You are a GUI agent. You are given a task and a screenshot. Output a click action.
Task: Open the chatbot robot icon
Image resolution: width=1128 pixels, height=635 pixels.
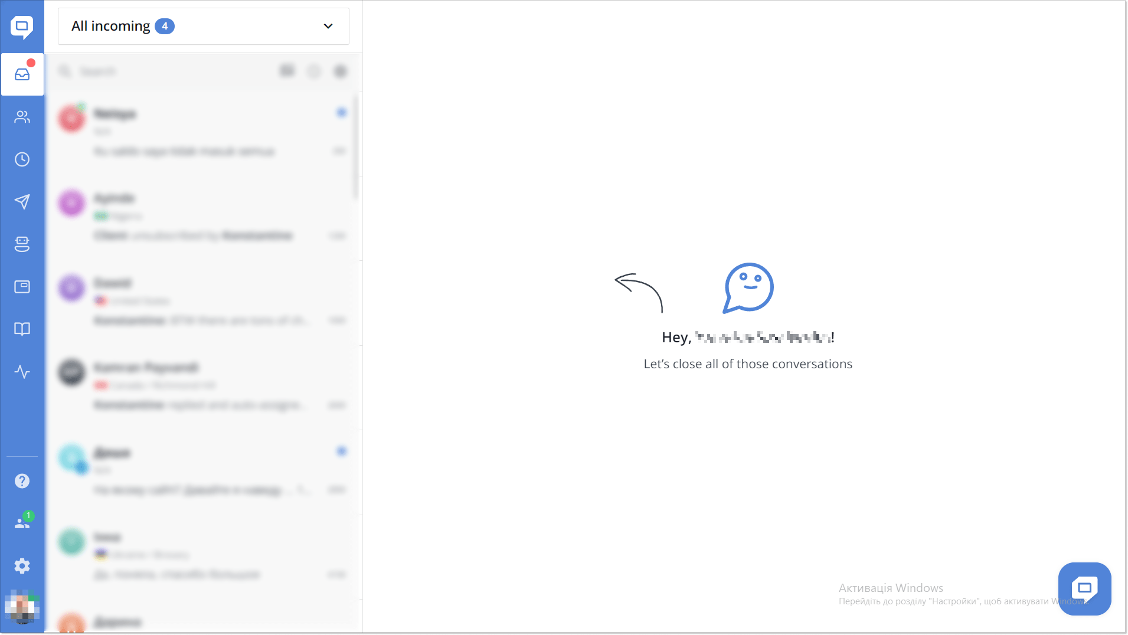click(x=22, y=244)
